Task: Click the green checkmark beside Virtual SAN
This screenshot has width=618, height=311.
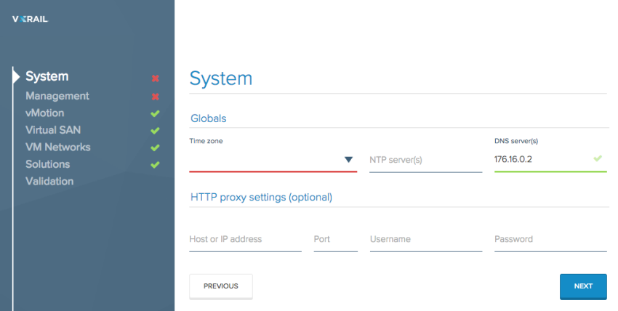Action: point(156,130)
